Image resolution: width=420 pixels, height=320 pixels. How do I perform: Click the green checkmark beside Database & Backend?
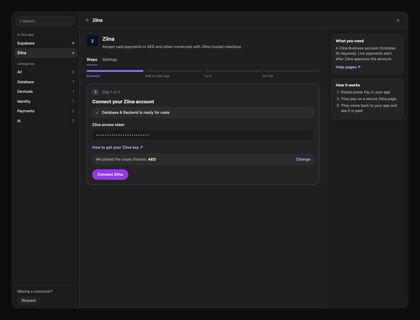[97, 113]
